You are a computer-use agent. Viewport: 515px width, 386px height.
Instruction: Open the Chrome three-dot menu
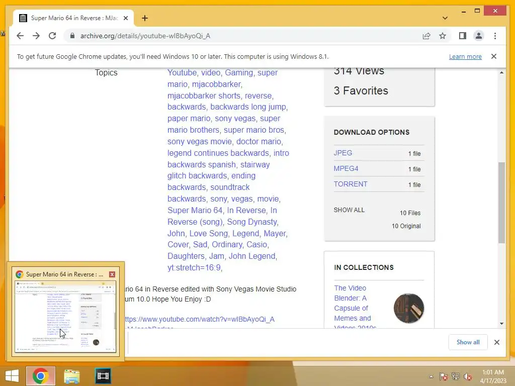pyautogui.click(x=495, y=36)
